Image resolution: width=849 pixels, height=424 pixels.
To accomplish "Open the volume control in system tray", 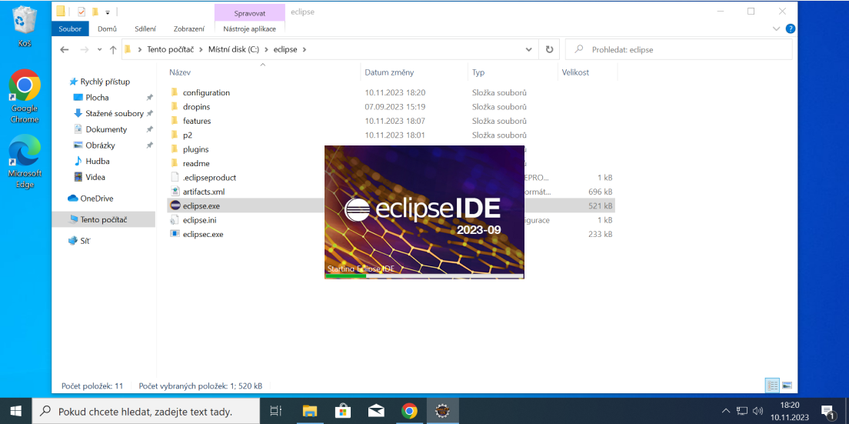I will click(758, 411).
